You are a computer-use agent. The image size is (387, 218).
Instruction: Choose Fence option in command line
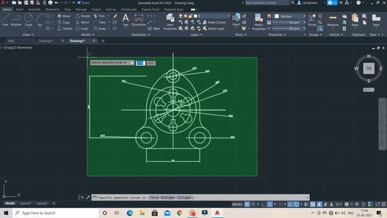point(155,197)
